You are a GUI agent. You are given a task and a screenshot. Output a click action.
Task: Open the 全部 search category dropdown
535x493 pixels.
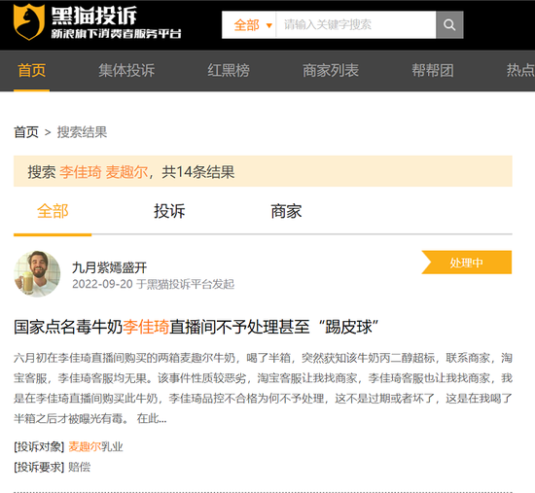coord(253,25)
